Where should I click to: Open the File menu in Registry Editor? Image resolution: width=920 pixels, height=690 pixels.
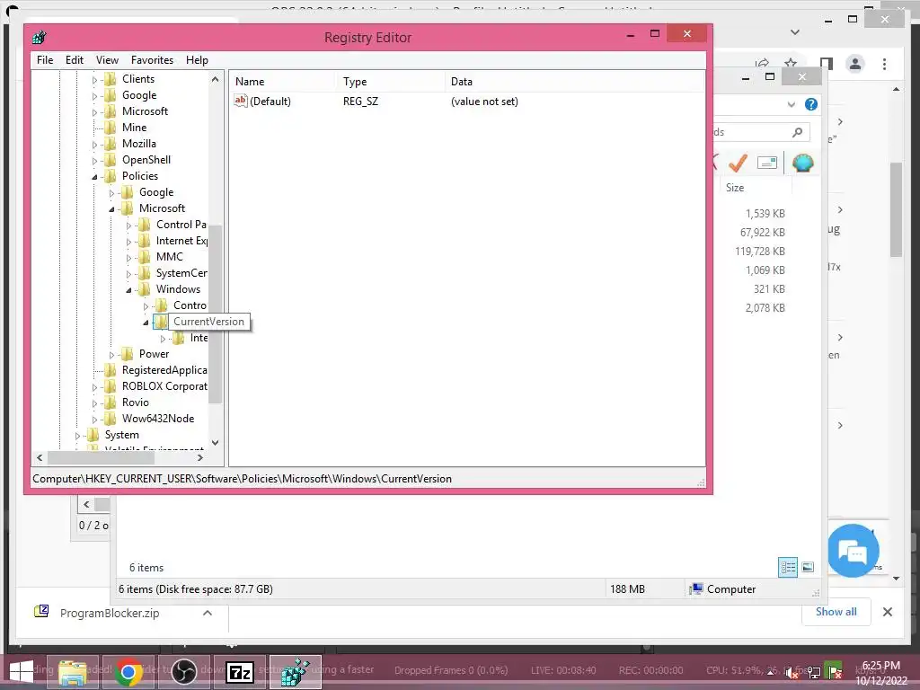(45, 60)
